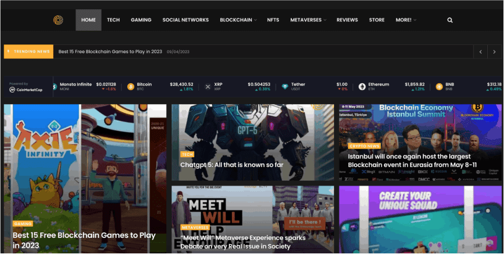Viewport: 504px width, 254px height.
Task: Click the trending news date 09/04/2023
Action: point(177,52)
